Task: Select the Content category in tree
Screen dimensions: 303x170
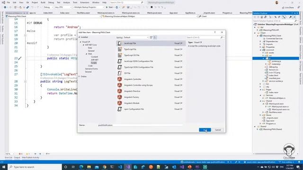Action: click(x=95, y=57)
